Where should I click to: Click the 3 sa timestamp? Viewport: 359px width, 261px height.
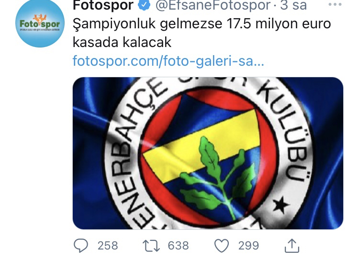pos(293,5)
